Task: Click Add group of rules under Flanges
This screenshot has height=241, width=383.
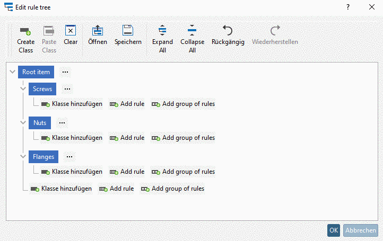Action: [x=183, y=172]
